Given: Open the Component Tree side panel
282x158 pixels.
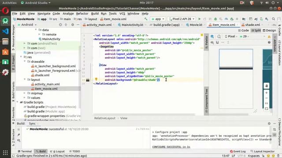Looking at the screenshot, I should (x=207, y=101).
